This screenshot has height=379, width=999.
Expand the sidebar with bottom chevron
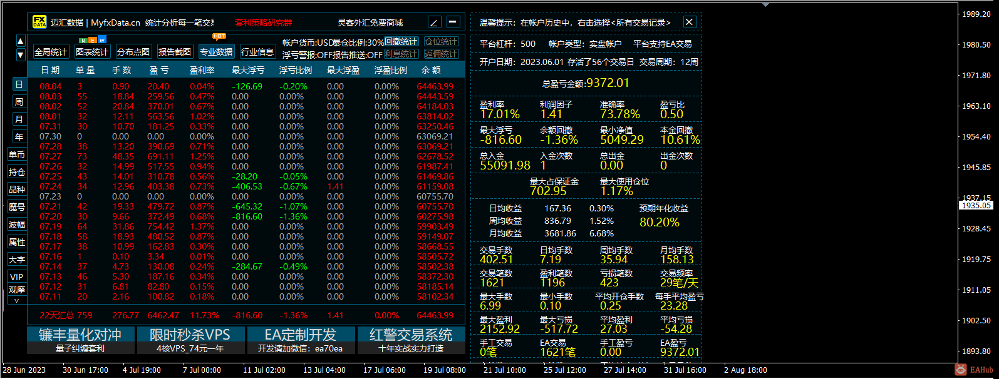(x=17, y=300)
